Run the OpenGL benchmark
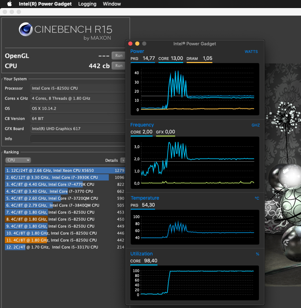 click(x=119, y=56)
